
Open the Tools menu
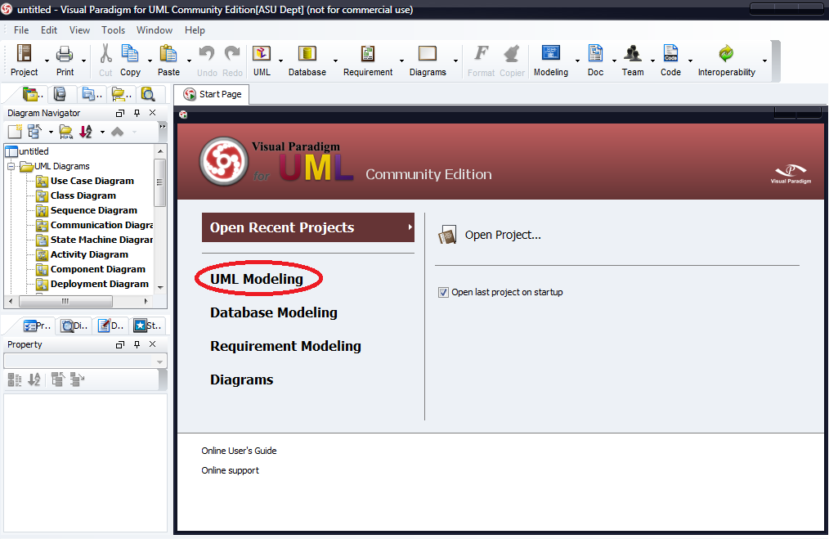[x=113, y=30]
